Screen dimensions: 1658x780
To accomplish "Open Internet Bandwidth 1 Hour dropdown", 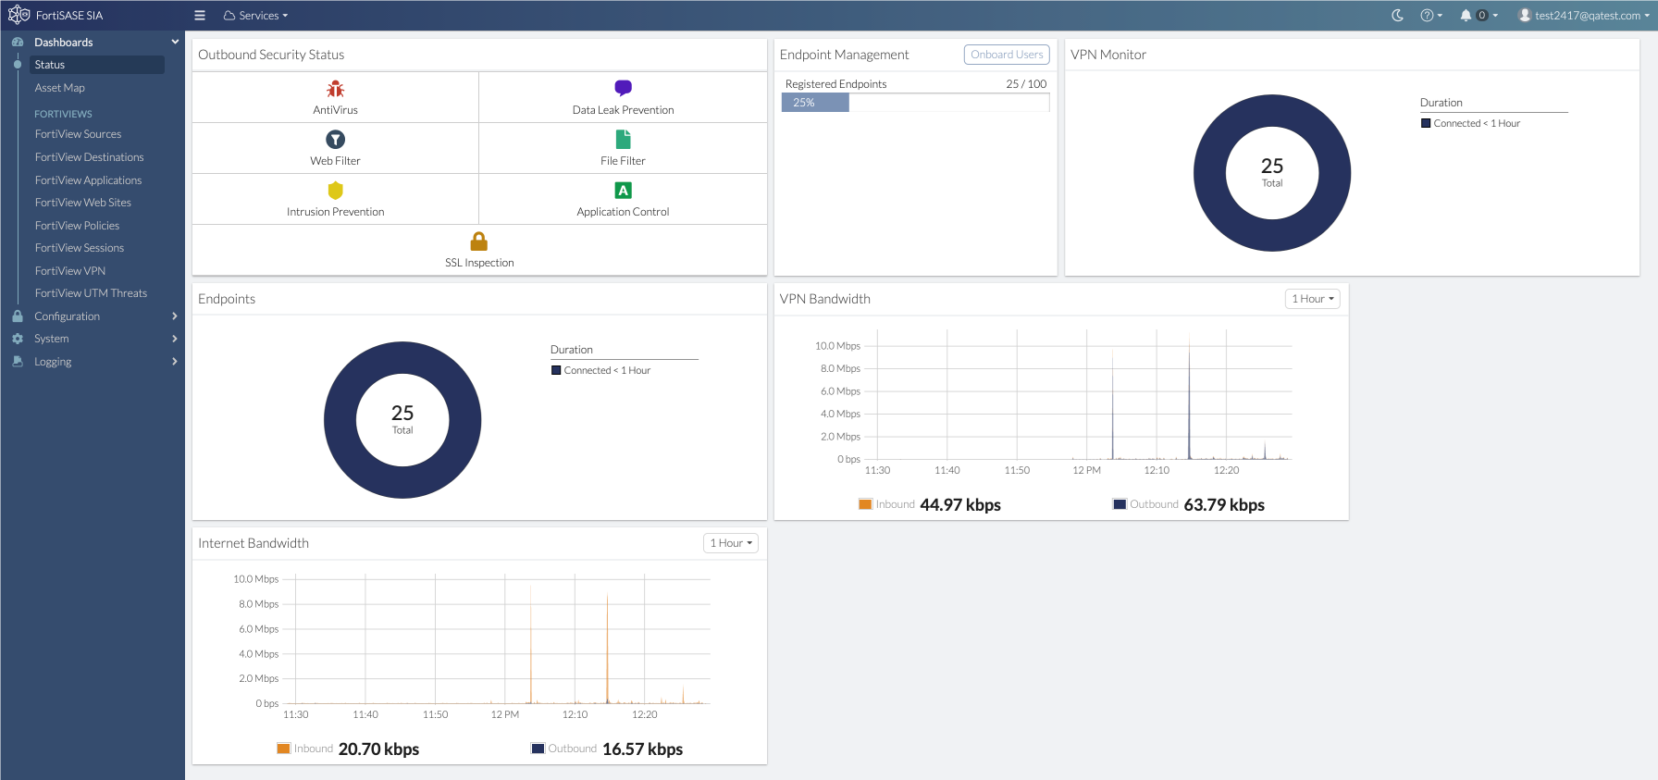I will tap(730, 543).
